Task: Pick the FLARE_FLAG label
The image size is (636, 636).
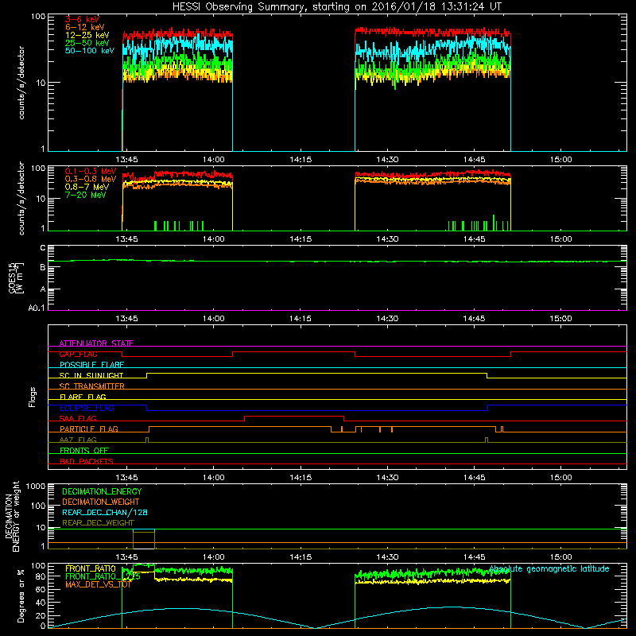Action: pos(83,397)
